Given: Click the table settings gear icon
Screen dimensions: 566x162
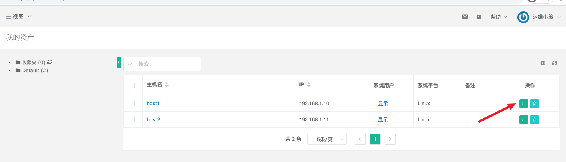Looking at the screenshot, I should (x=543, y=63).
